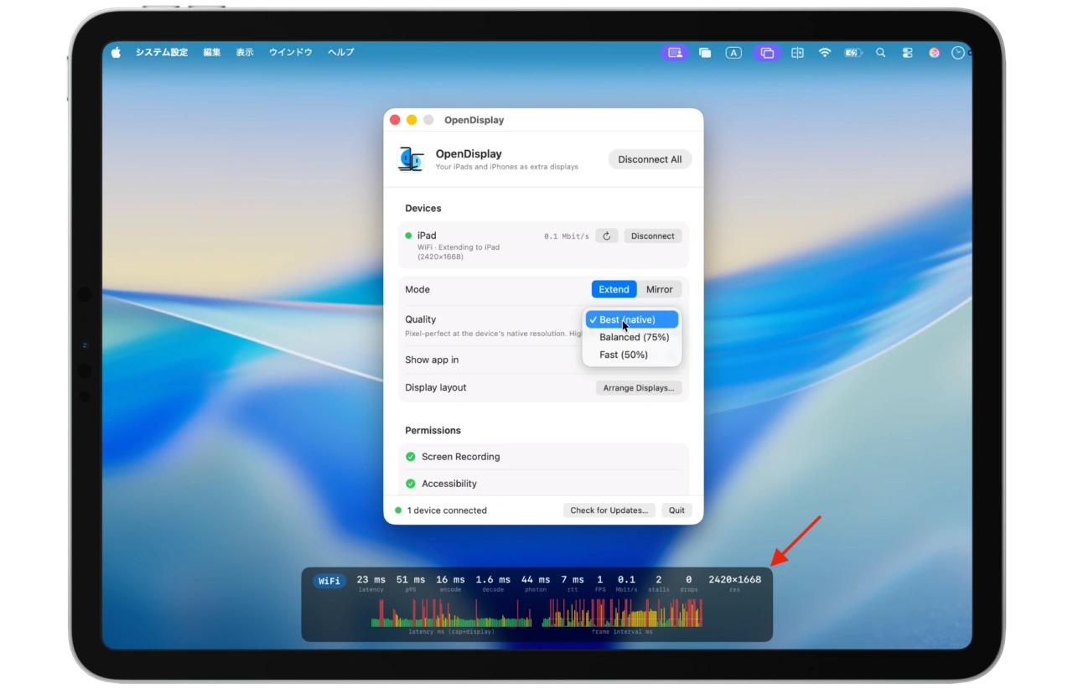Viewport: 1073px width, 689px height.
Task: Disconnect the iPad device
Action: 652,236
